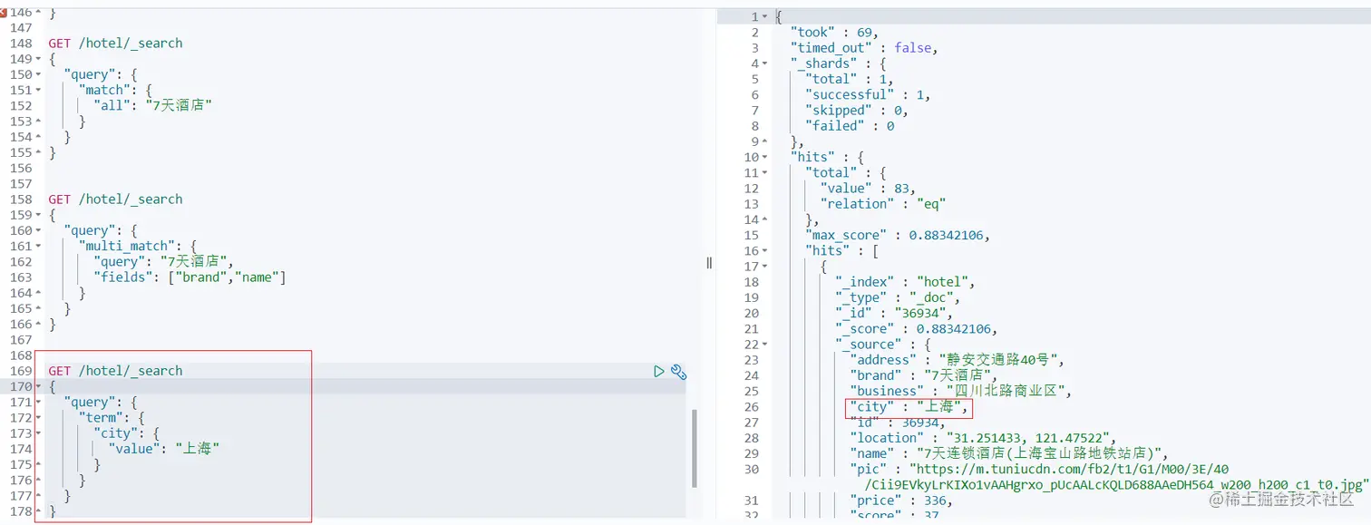Collapse the "query" block at line 160
1371x525 pixels.
click(38, 230)
